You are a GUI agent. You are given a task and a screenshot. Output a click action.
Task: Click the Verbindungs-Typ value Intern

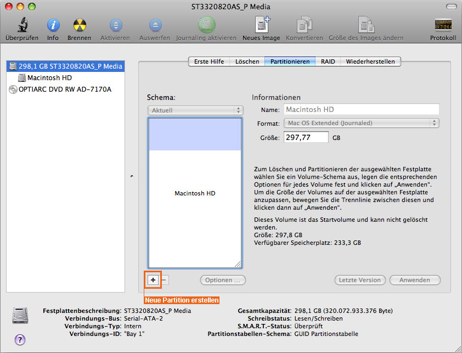(133, 326)
